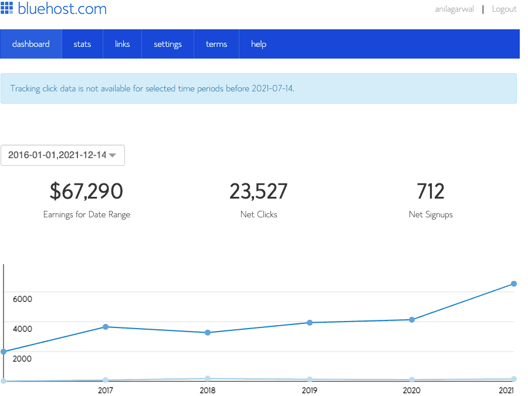
Task: Select the 2018 dark blue data point
Action: click(x=208, y=333)
